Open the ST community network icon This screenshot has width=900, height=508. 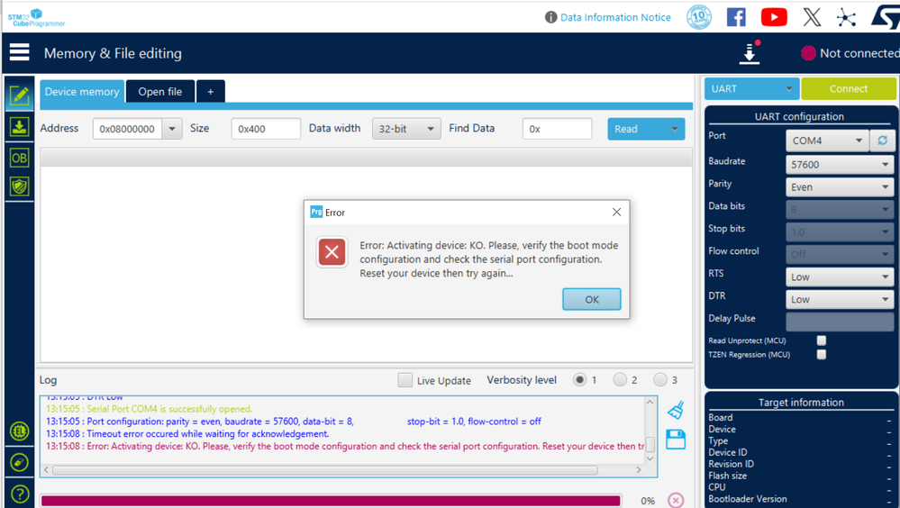pyautogui.click(x=846, y=17)
